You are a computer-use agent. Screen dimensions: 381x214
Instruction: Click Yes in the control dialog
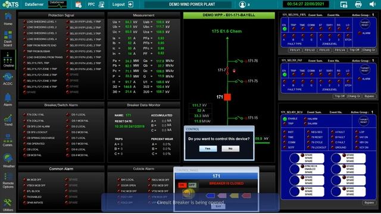click(x=208, y=149)
